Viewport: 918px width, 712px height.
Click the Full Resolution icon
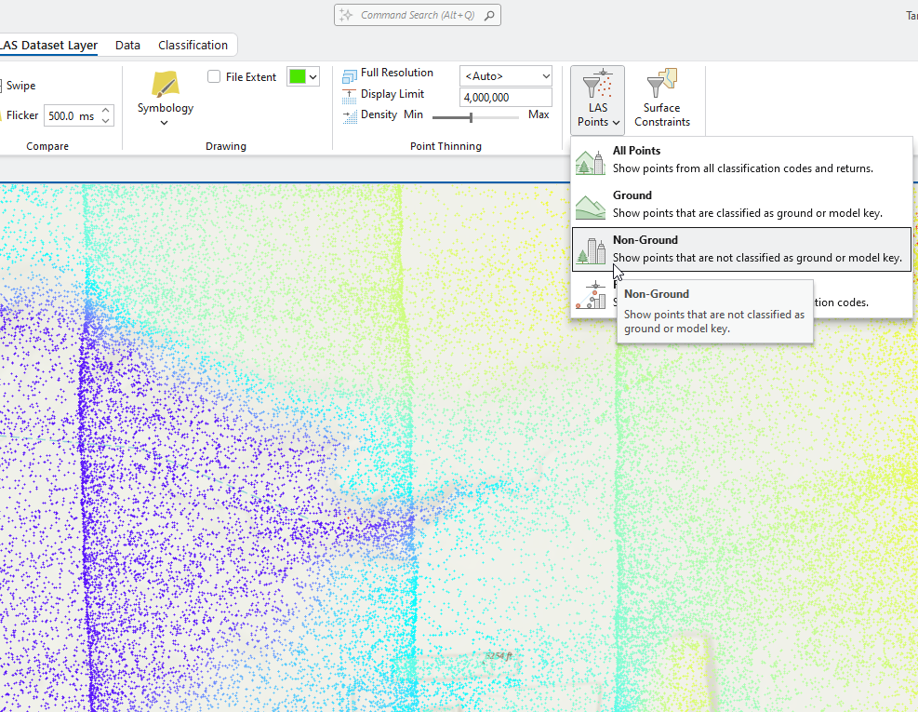(350, 75)
